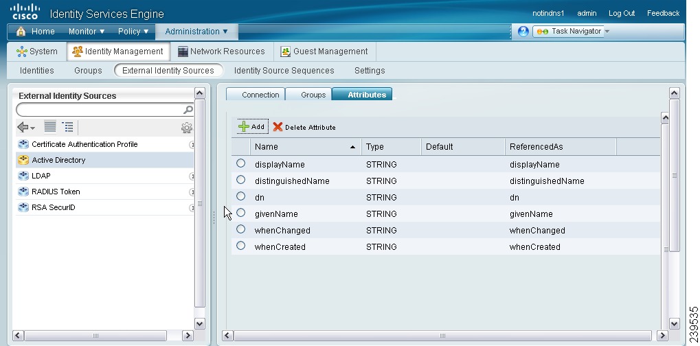The width and height of the screenshot is (700, 346).
Task: Switch to the Attributes tab
Action: [363, 94]
